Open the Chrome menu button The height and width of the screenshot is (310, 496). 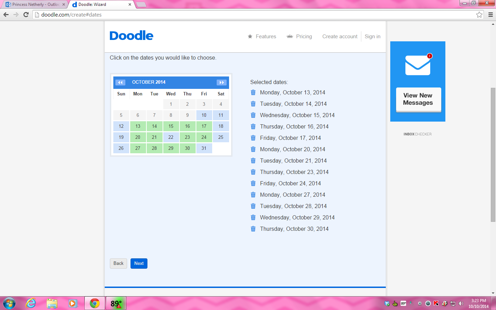490,14
